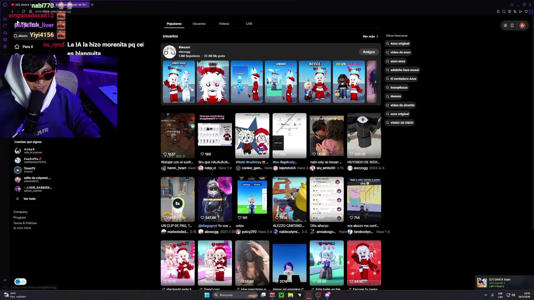Open the Company footer link
The width and height of the screenshot is (534, 300).
[20, 212]
